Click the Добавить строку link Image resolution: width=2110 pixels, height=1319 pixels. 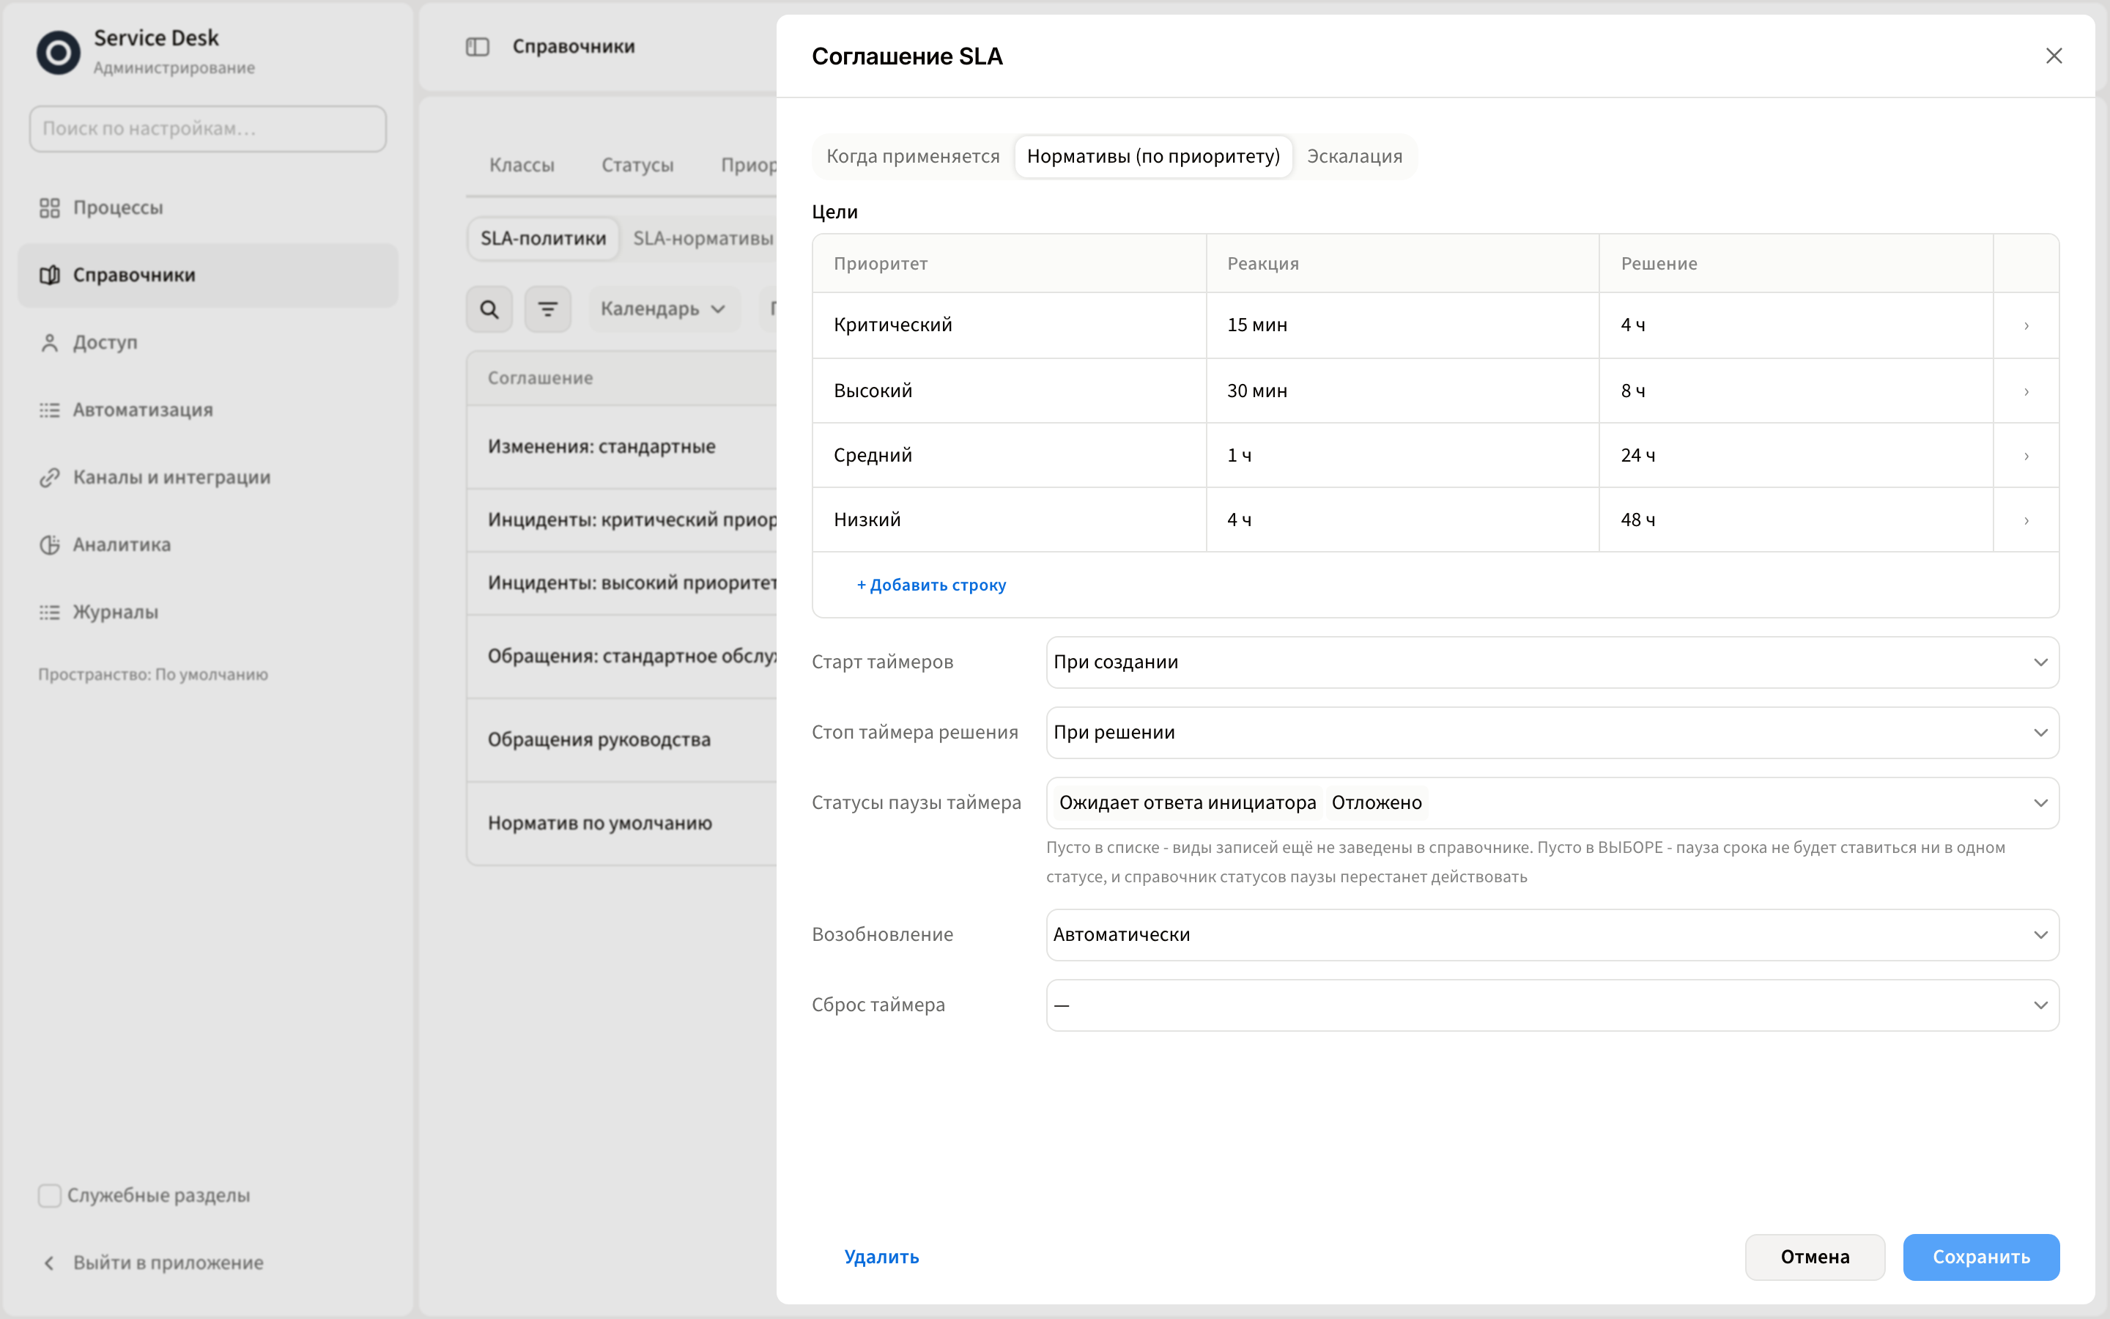click(931, 585)
